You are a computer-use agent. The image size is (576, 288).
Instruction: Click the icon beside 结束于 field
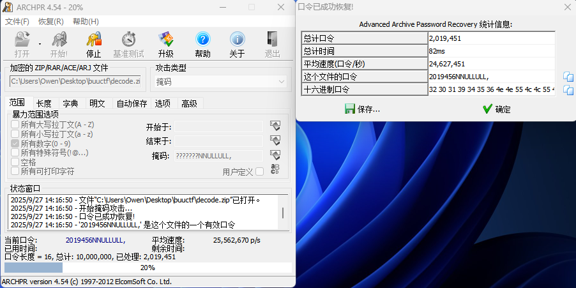(275, 140)
